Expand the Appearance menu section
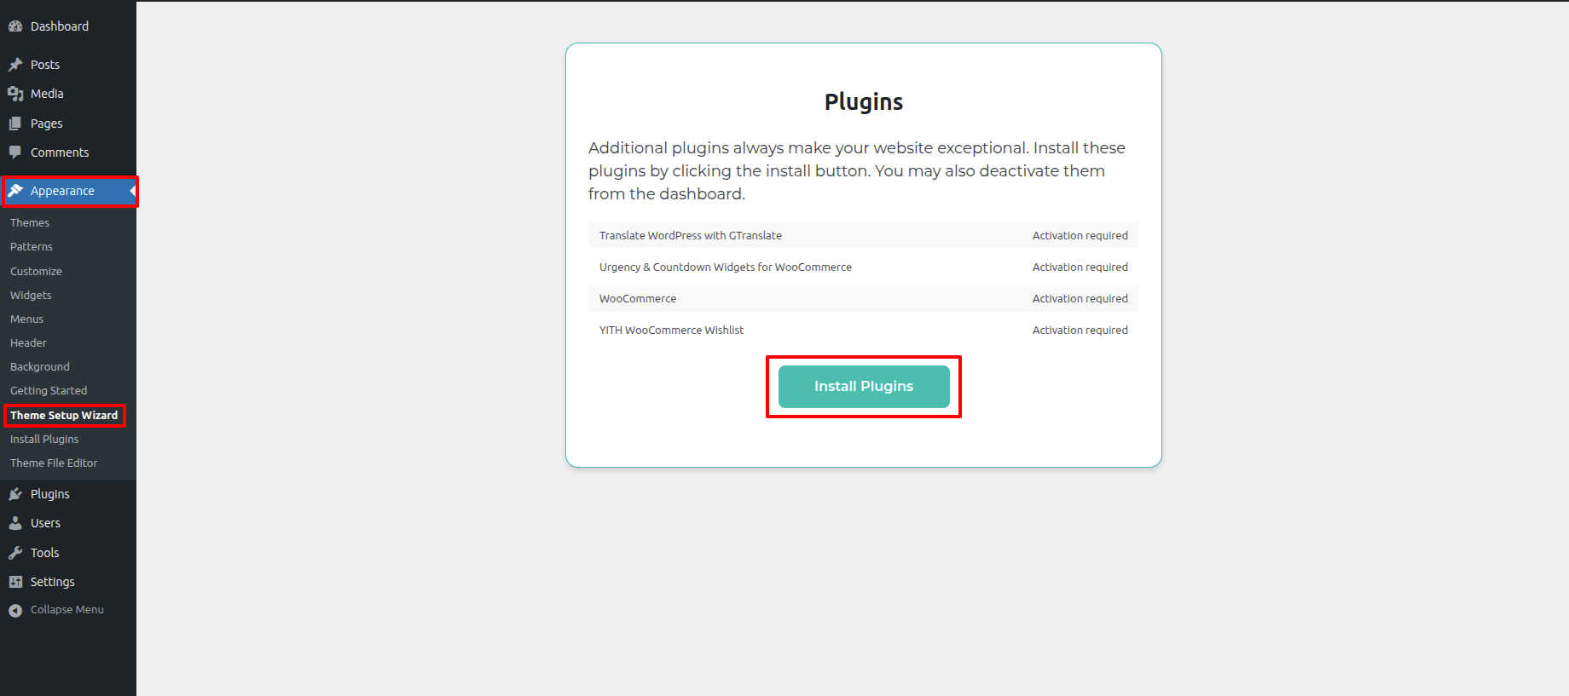This screenshot has width=1569, height=696. [x=62, y=191]
